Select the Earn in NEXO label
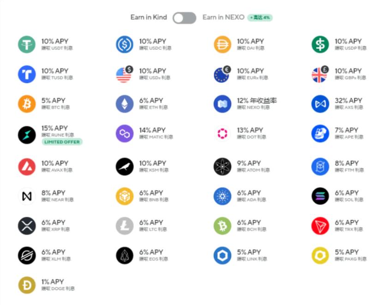The width and height of the screenshot is (384, 305). [x=223, y=18]
